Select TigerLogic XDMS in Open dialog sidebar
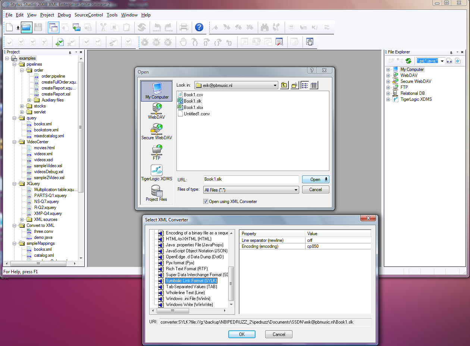The height and width of the screenshot is (346, 470). (157, 173)
